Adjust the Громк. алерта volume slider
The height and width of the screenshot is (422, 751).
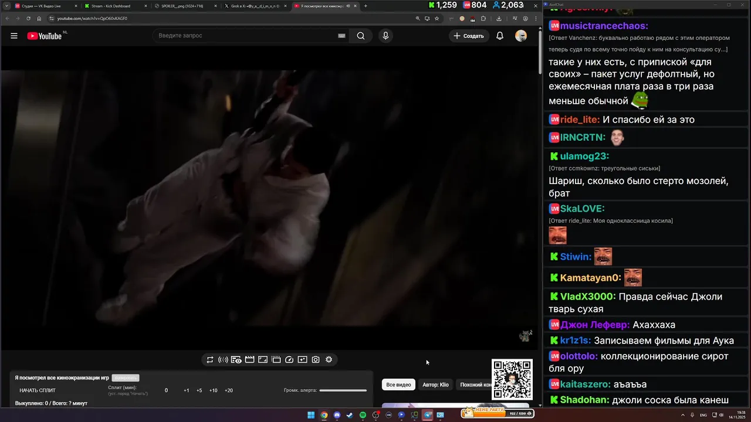click(x=343, y=390)
